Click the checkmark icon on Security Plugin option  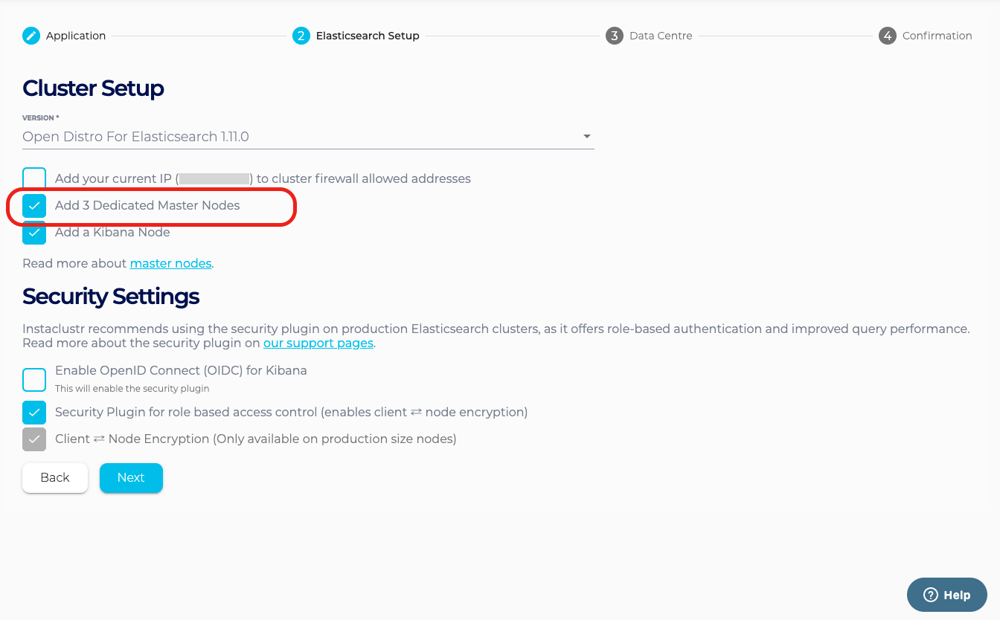pyautogui.click(x=34, y=412)
